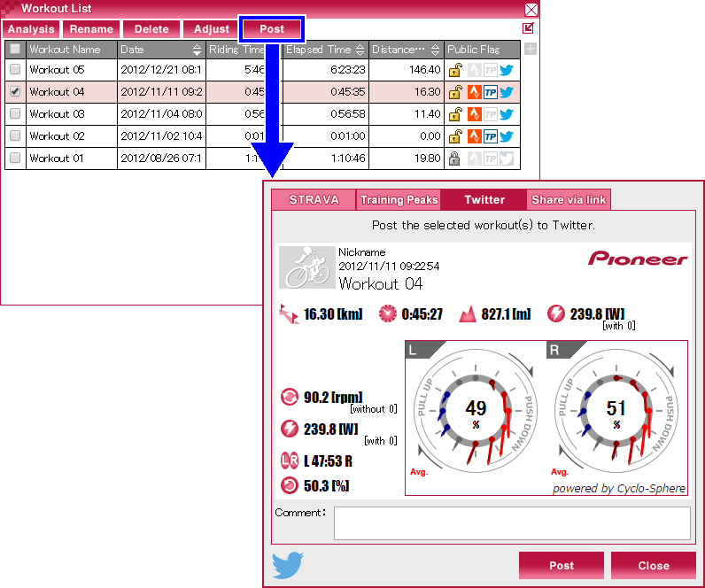Click the TrainingPeaks icon for Workout 05
705x588 pixels.
[x=491, y=70]
